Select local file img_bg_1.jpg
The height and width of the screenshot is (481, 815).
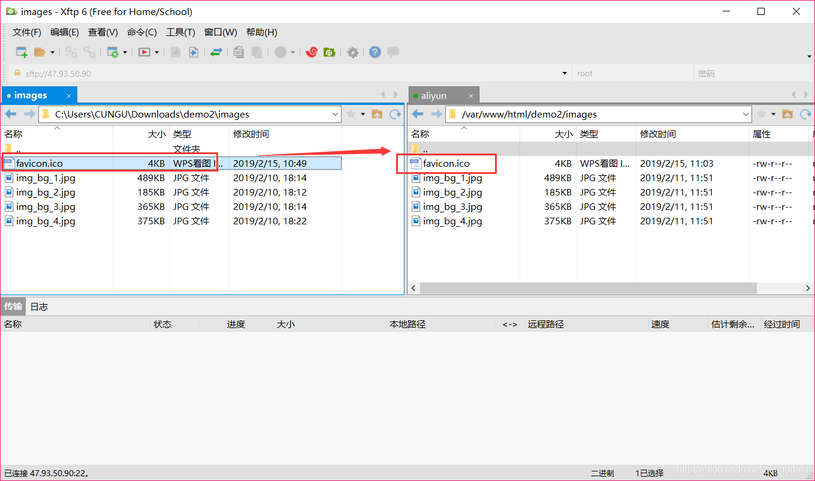coord(46,178)
